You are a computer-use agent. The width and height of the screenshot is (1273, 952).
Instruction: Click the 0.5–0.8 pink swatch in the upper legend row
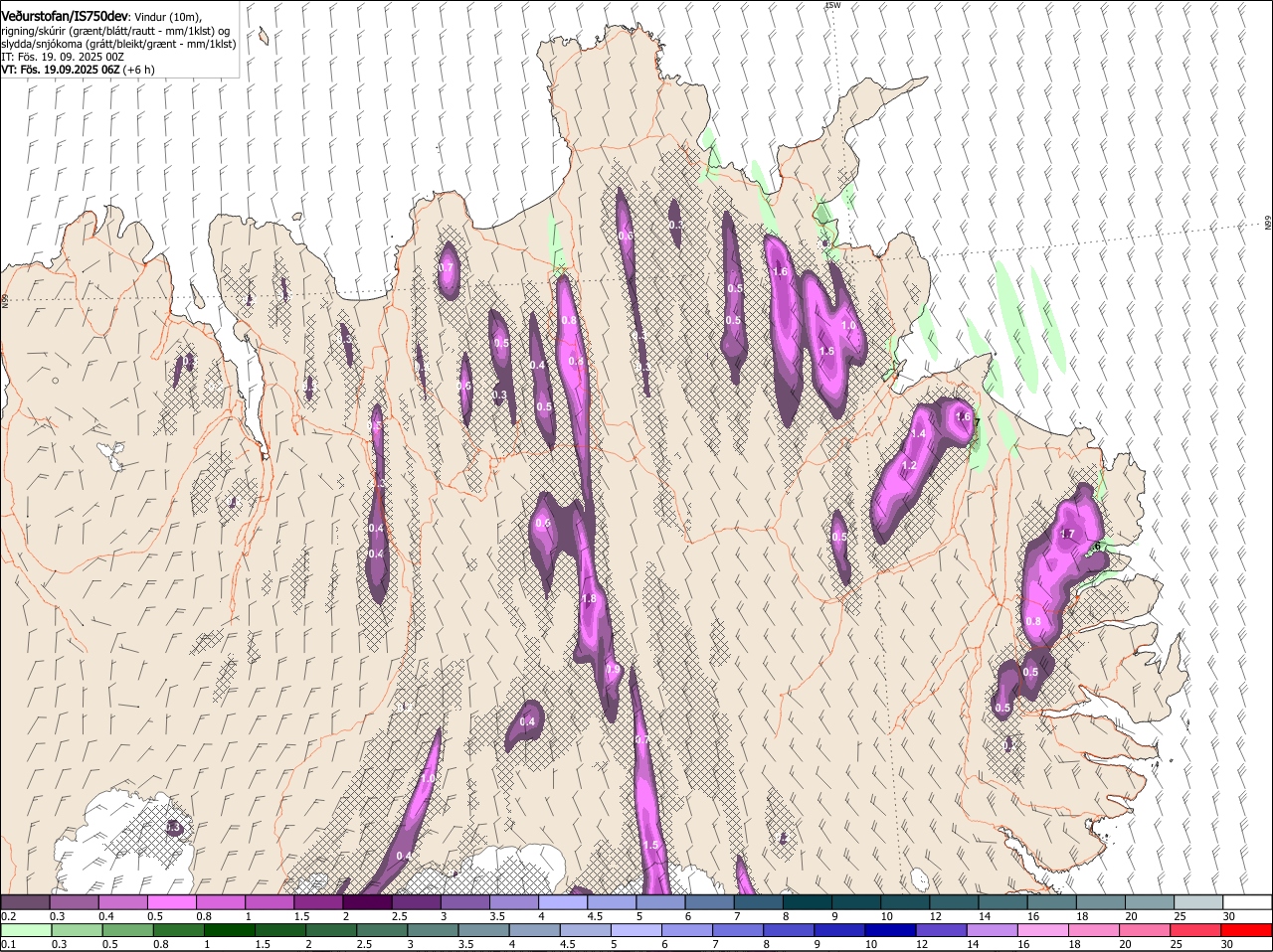click(x=171, y=901)
